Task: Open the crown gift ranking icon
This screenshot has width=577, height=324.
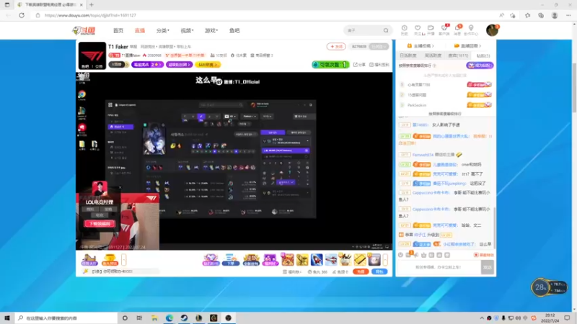Action: (x=251, y=260)
